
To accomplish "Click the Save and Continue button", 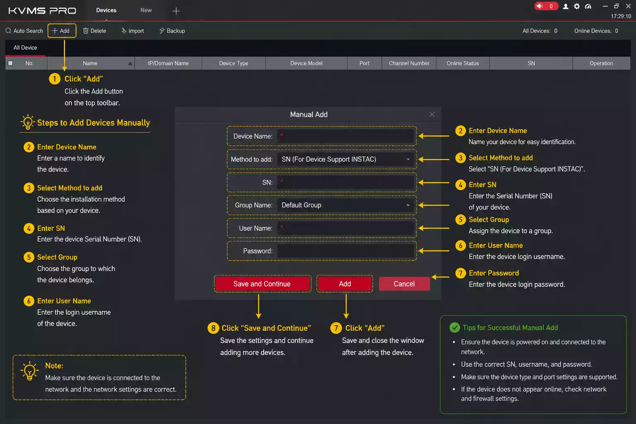I will click(x=263, y=284).
